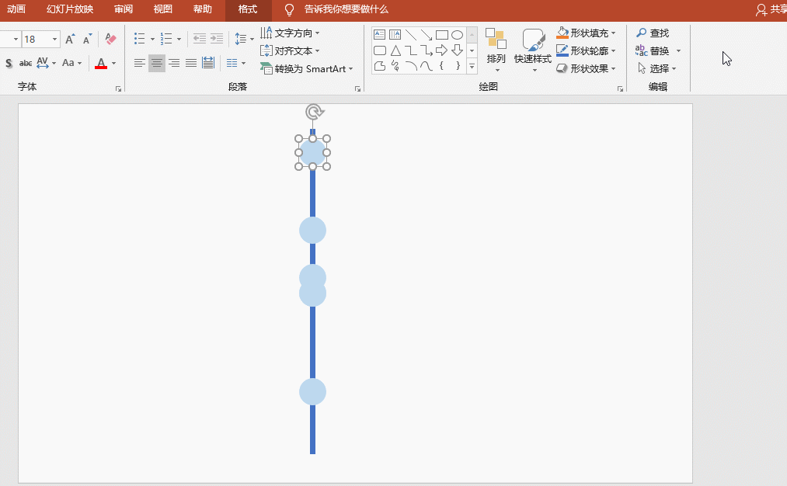787x486 pixels.
Task: Decrease the list indent level
Action: [x=200, y=39]
